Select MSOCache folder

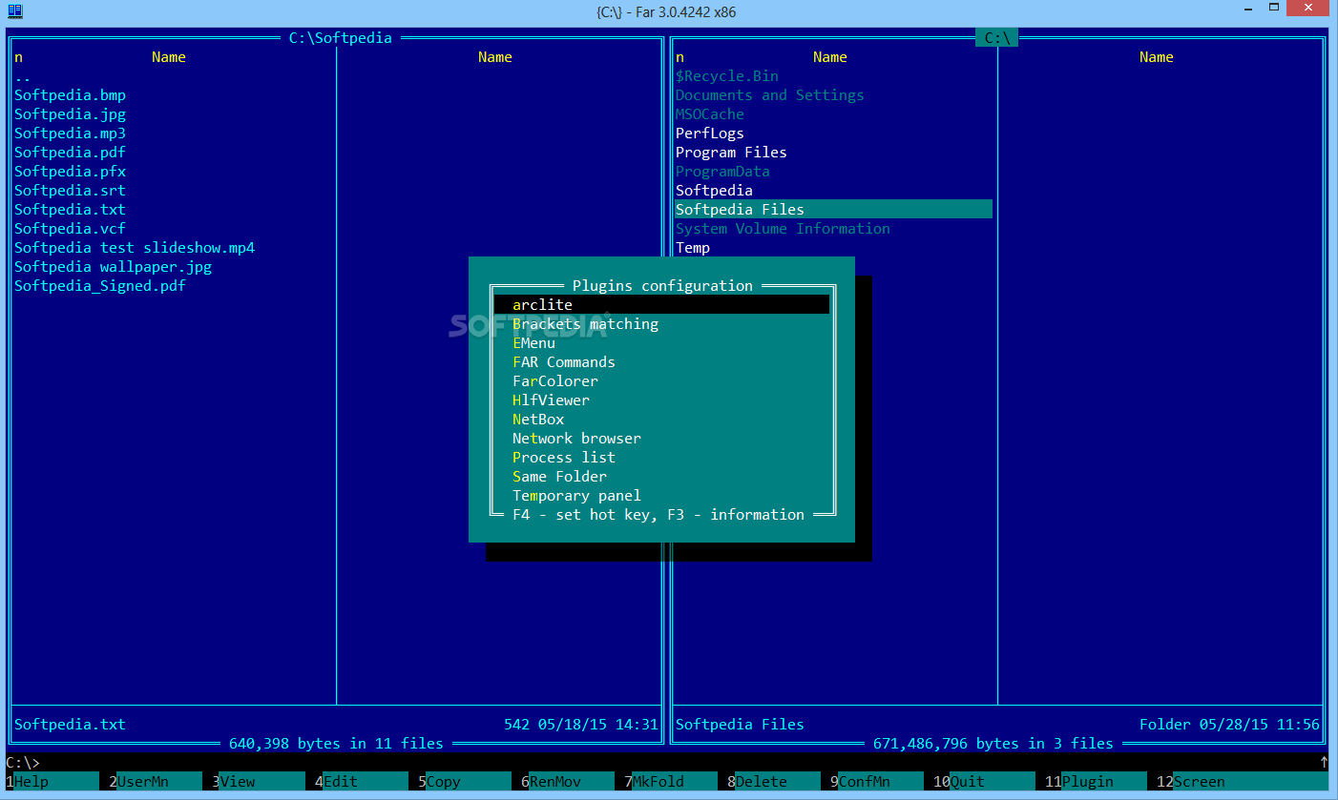(710, 113)
